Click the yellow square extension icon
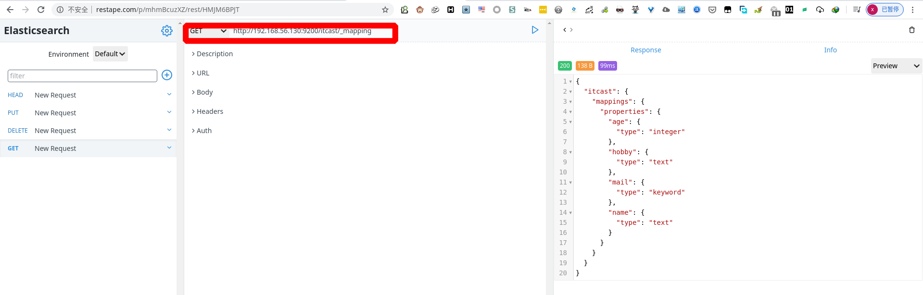The height and width of the screenshot is (295, 923). [x=543, y=10]
